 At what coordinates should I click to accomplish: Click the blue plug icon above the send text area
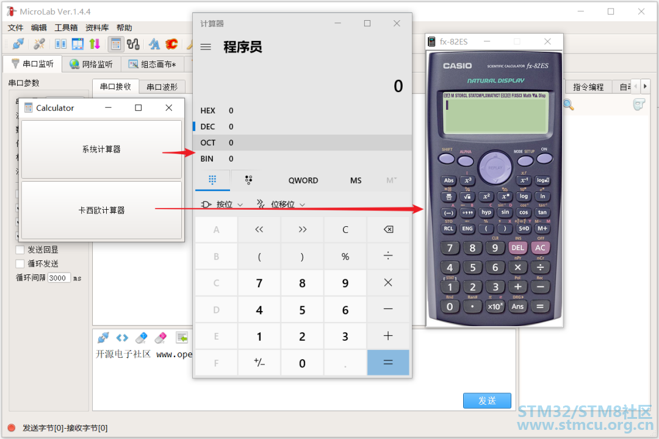pos(103,337)
